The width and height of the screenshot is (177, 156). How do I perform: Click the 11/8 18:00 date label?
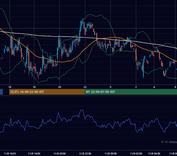tap(34, 153)
